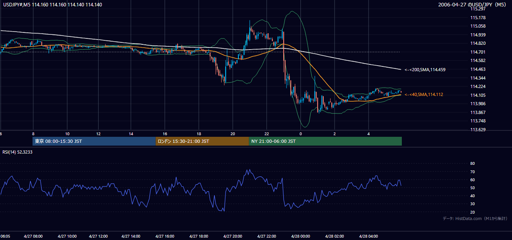Viewport: 512px width, 240px height.
Task: Click hour tick 22 under price chart
Action: [267, 134]
